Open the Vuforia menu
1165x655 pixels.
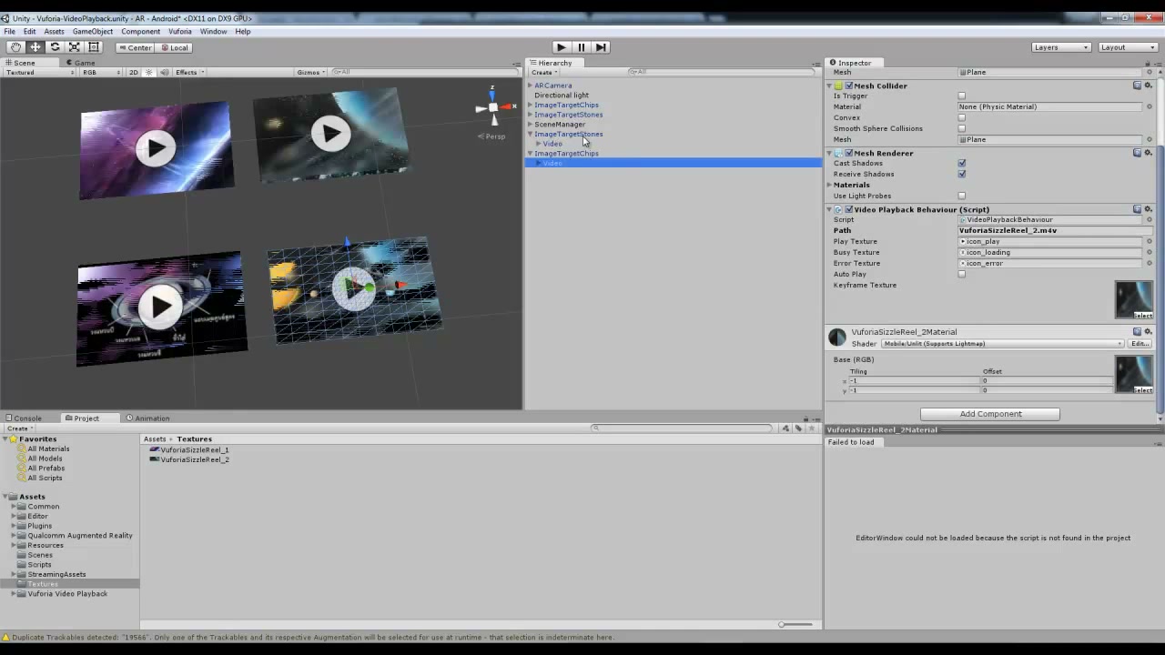[x=179, y=31]
